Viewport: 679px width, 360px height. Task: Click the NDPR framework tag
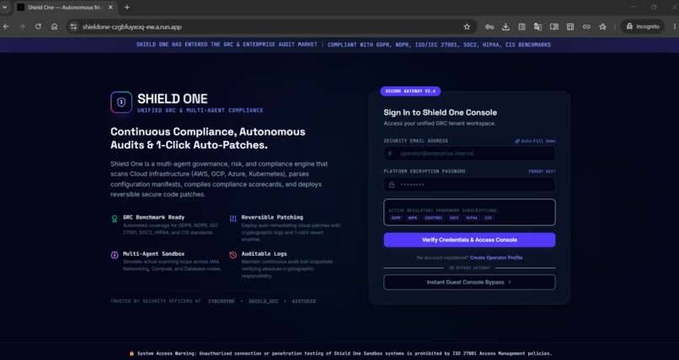tap(412, 218)
